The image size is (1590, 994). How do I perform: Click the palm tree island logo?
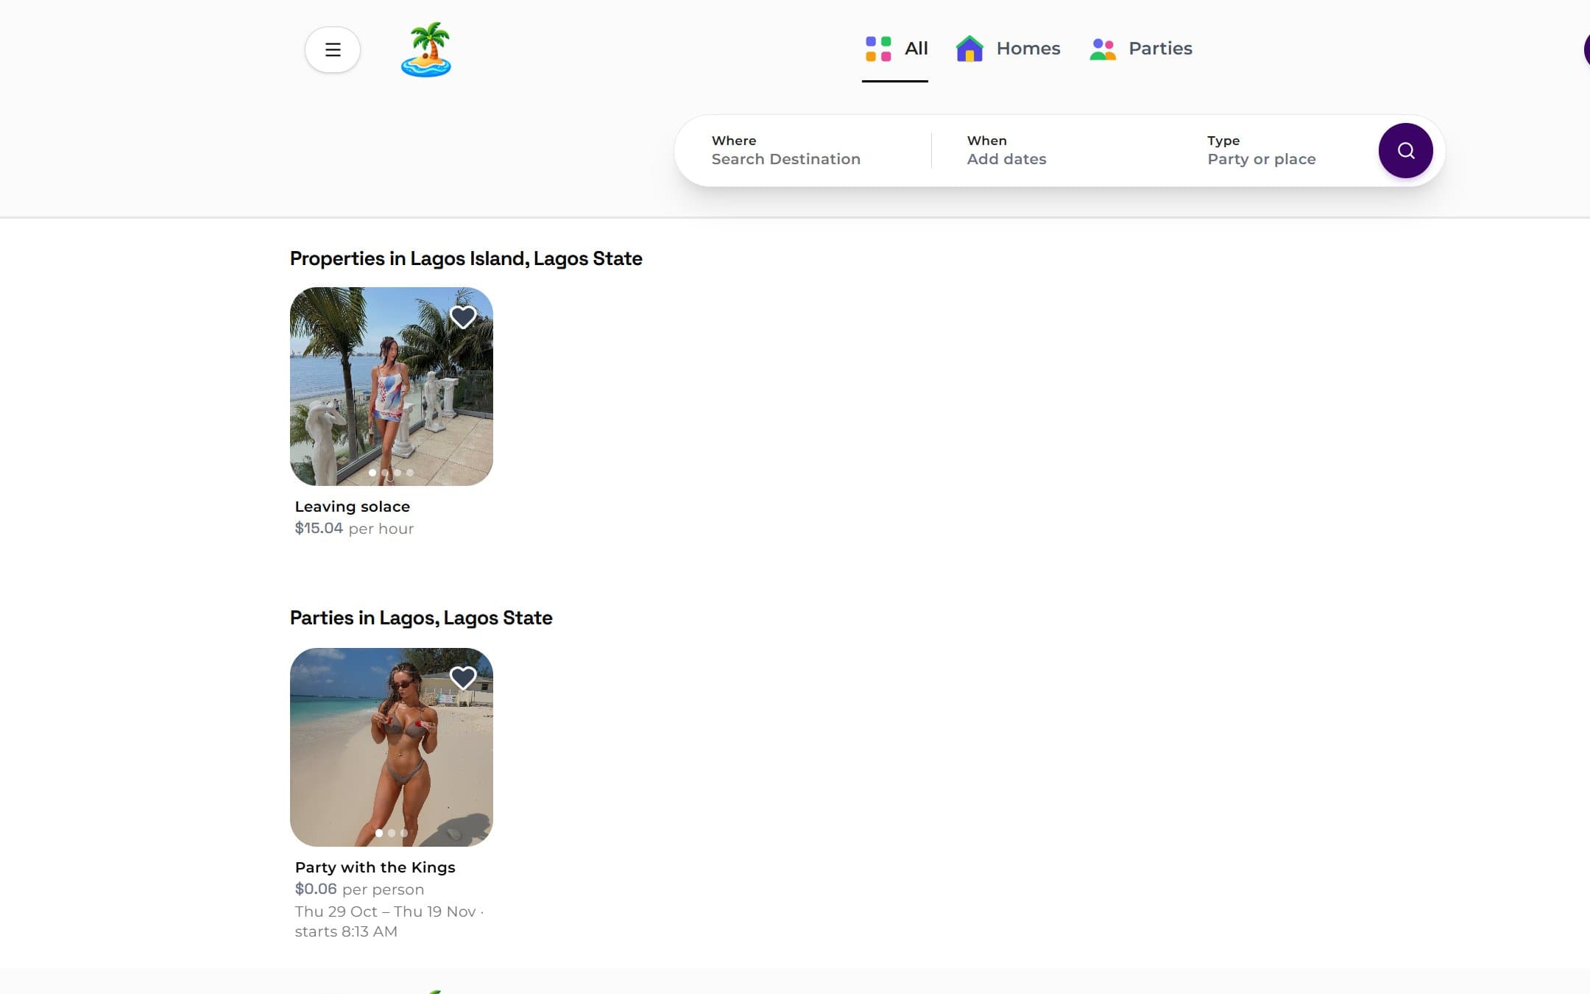pyautogui.click(x=426, y=49)
